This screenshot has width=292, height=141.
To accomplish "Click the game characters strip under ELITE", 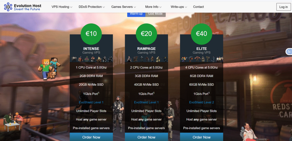I will point(202,59).
